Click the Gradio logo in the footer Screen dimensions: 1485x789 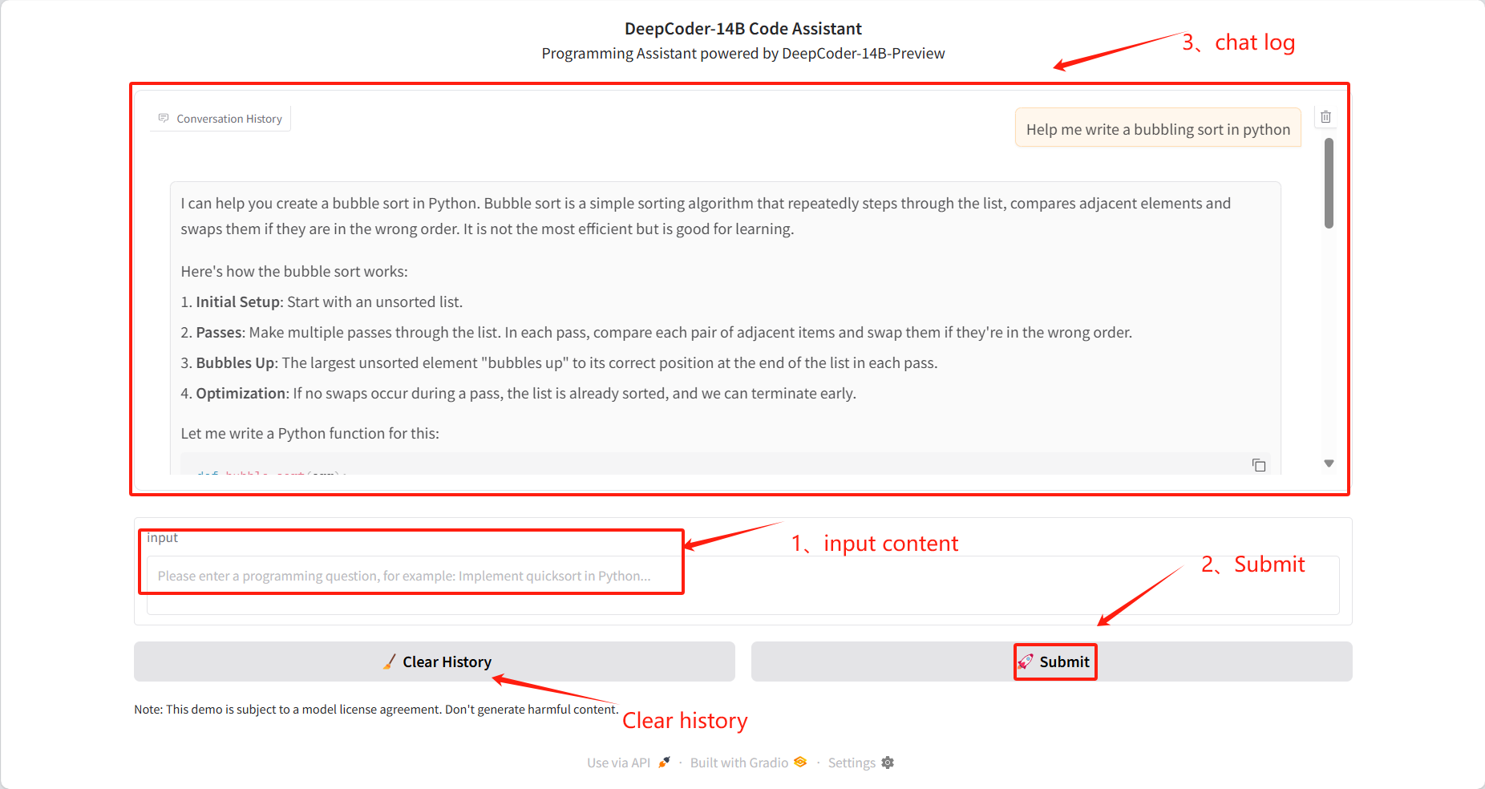[800, 763]
